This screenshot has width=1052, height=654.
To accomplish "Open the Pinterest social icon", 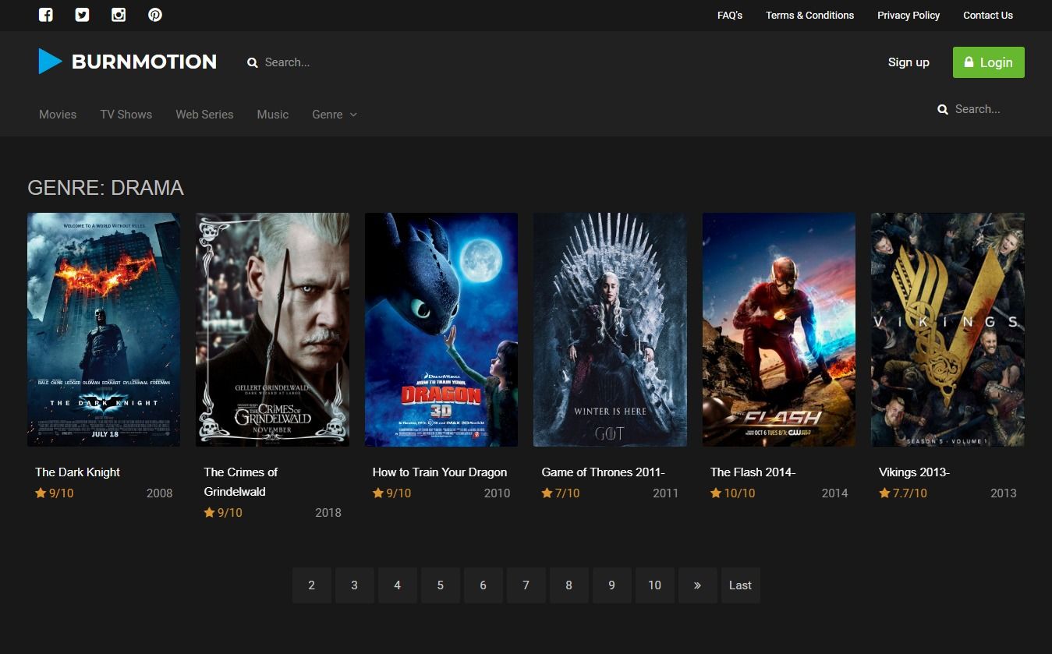I will tap(155, 15).
